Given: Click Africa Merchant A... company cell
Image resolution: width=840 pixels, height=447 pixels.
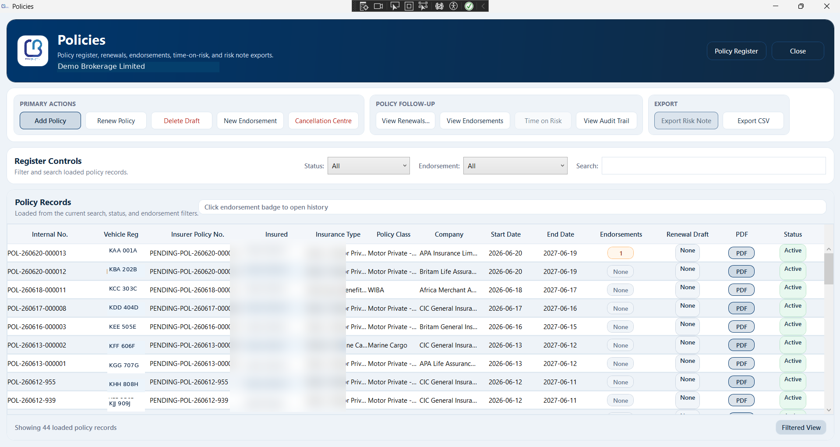Looking at the screenshot, I should (x=448, y=290).
